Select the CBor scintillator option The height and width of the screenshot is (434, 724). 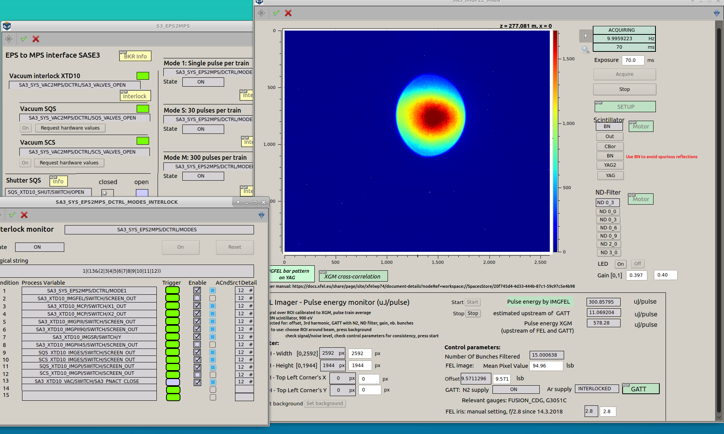pyautogui.click(x=610, y=147)
